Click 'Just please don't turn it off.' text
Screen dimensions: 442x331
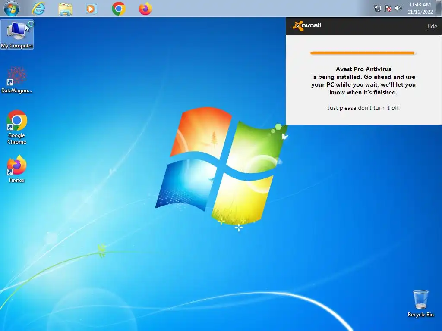click(x=363, y=108)
